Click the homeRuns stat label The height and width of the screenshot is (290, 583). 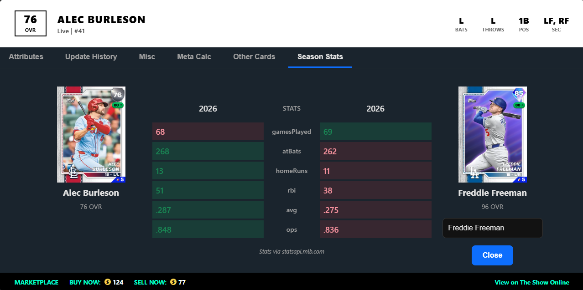pos(291,171)
